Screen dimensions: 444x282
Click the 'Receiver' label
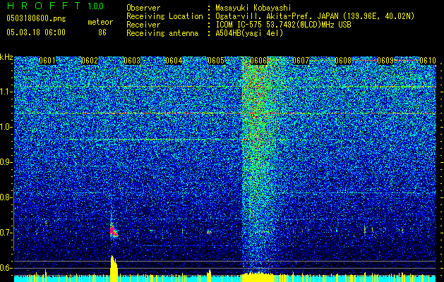click(x=143, y=25)
